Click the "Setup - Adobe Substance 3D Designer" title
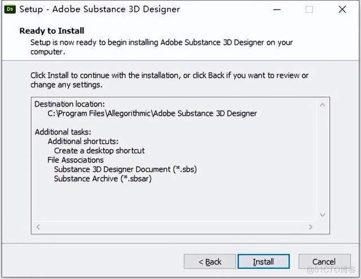 pyautogui.click(x=100, y=9)
